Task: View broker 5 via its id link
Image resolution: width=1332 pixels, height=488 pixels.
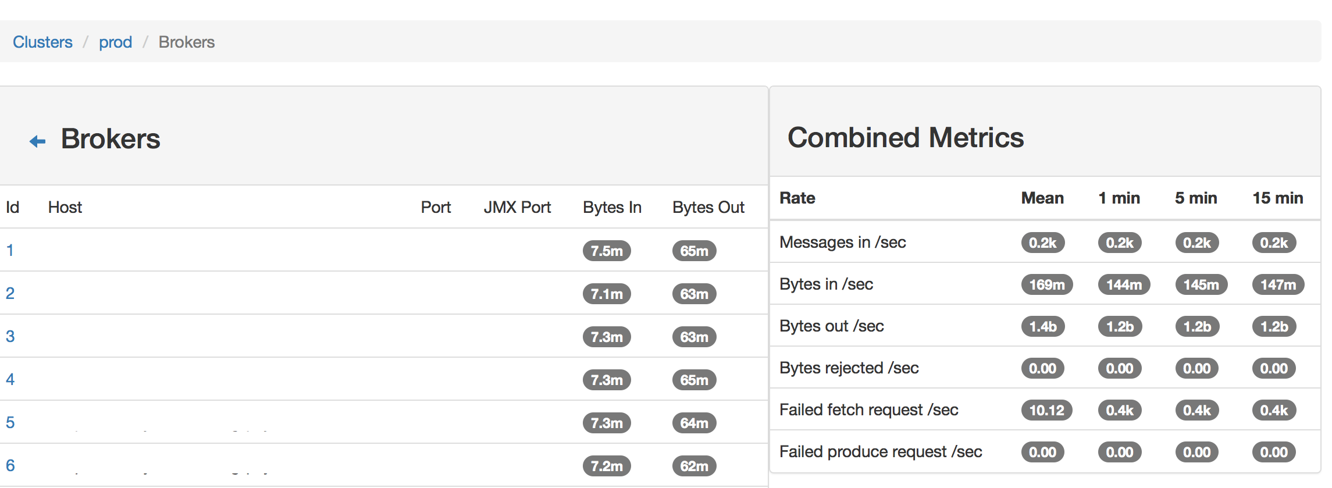Action: 10,422
